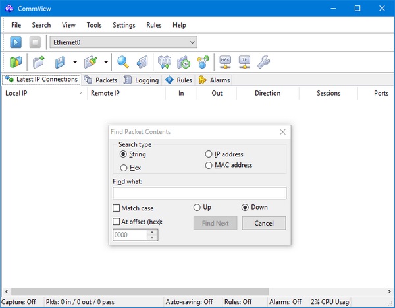Viewport: 395px width, 308px height.
Task: Switch to the Alarms tab
Action: pos(214,80)
